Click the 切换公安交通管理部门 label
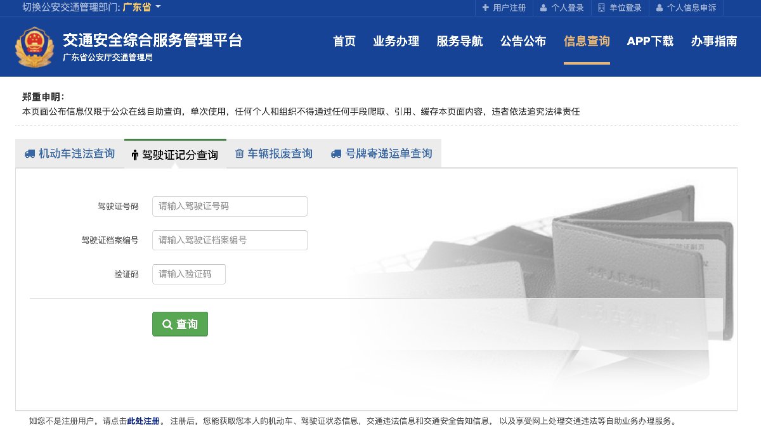The height and width of the screenshot is (448, 761). pos(71,8)
